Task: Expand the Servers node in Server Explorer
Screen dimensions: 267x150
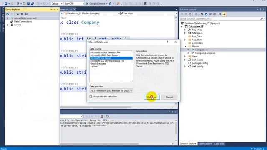Action: pyautogui.click(x=8, y=25)
